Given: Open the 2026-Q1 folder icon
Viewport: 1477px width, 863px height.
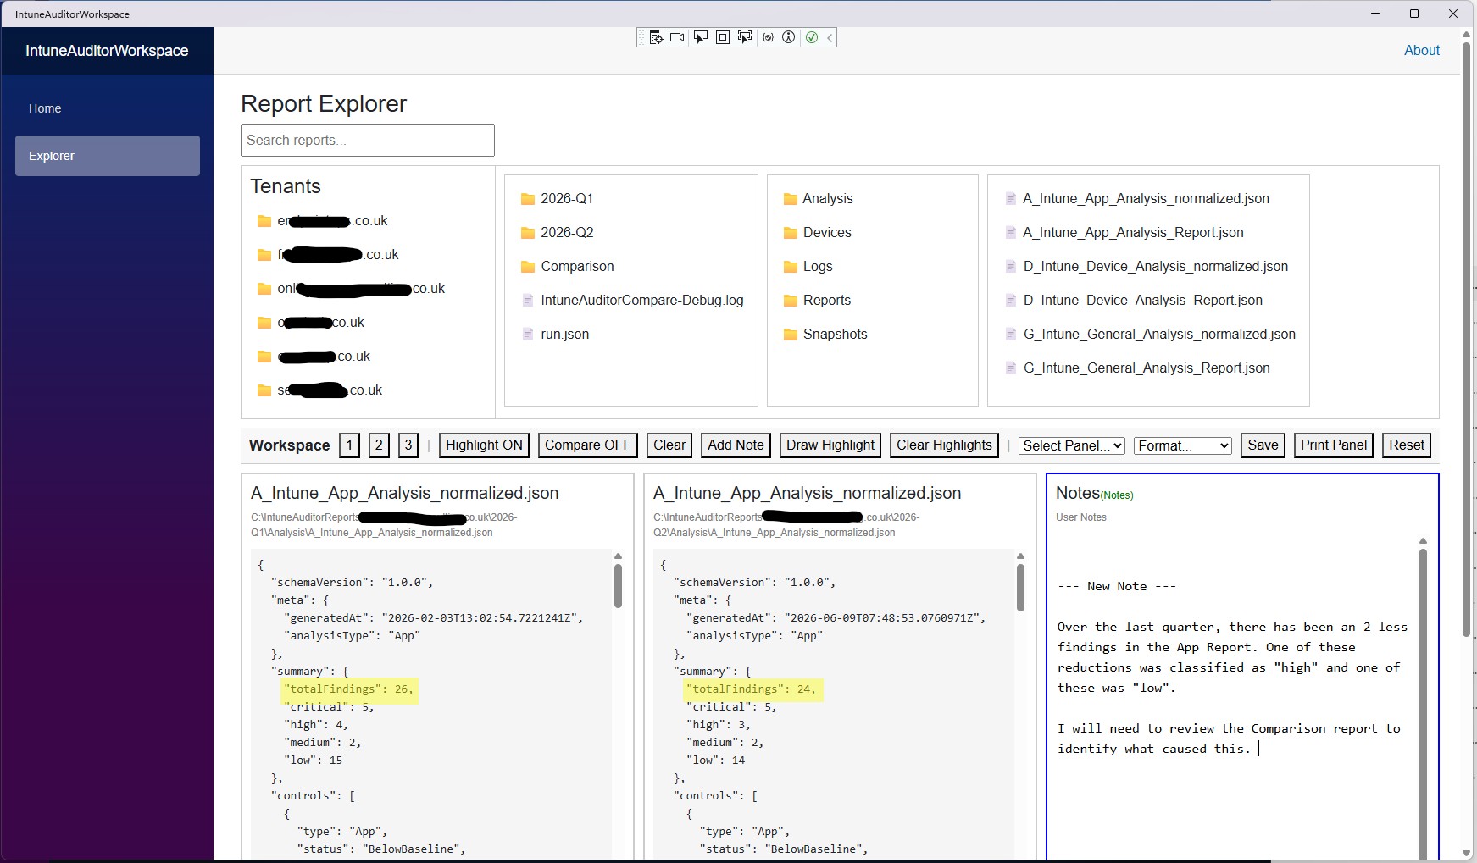Looking at the screenshot, I should [x=528, y=199].
